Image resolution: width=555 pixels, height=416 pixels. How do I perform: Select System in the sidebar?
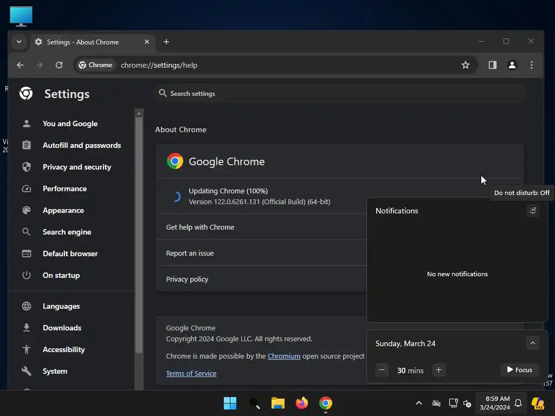[x=55, y=371]
